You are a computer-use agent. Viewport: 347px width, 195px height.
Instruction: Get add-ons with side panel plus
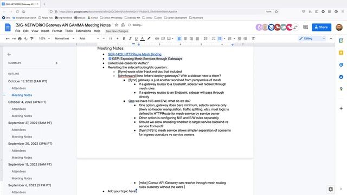coord(341,108)
